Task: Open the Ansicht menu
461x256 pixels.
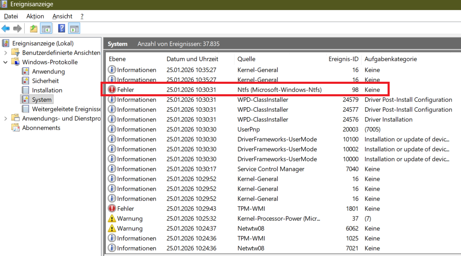Action: 62,16
